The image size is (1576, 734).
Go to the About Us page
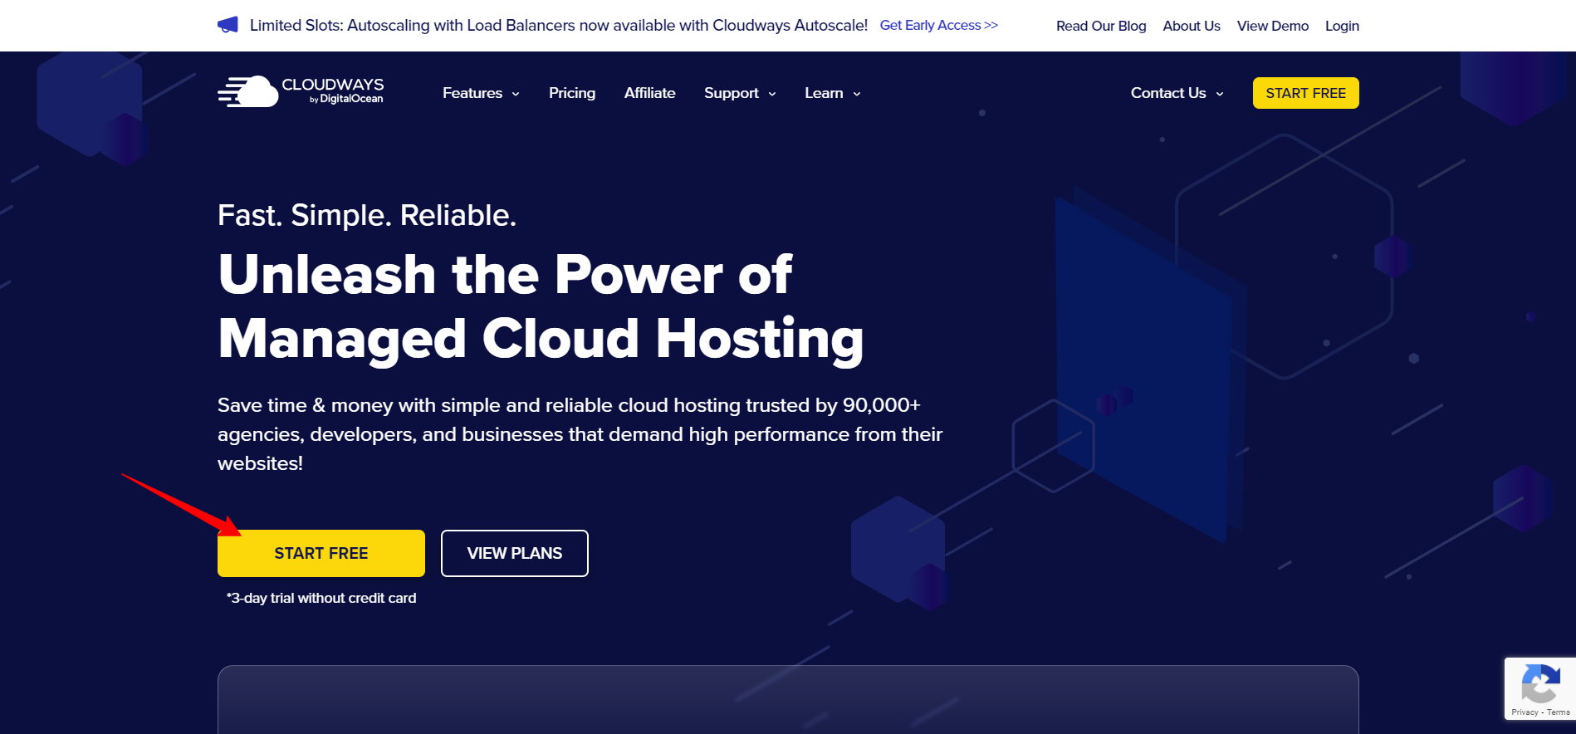click(1192, 26)
